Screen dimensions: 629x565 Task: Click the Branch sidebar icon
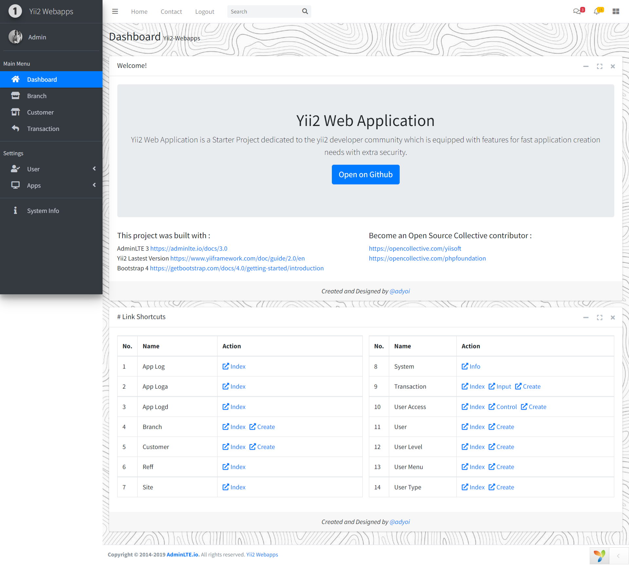pyautogui.click(x=15, y=95)
